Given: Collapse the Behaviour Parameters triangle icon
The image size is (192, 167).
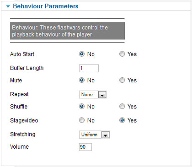Looking at the screenshot, I should pos(8,6).
